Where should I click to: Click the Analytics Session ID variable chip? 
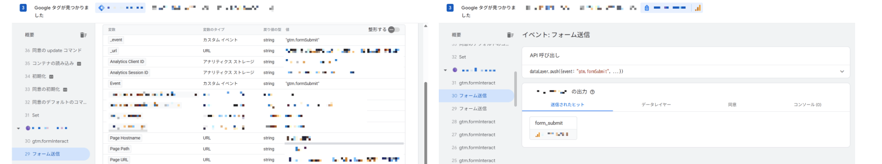tap(129, 73)
